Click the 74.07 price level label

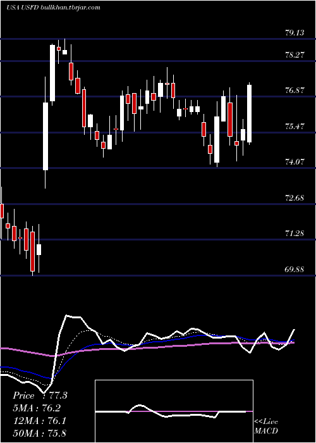tap(295, 162)
